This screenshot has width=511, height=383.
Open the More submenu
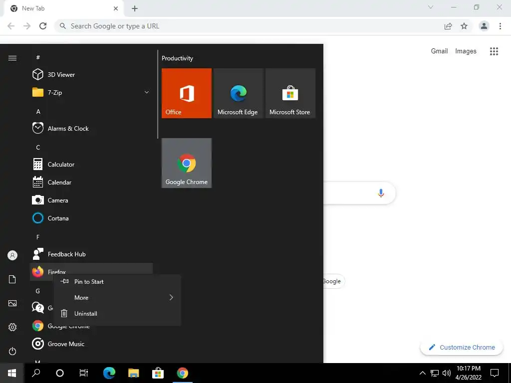(x=117, y=298)
